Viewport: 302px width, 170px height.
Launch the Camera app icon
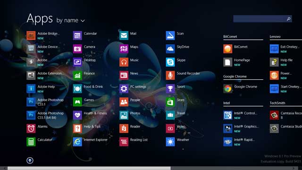click(x=77, y=49)
